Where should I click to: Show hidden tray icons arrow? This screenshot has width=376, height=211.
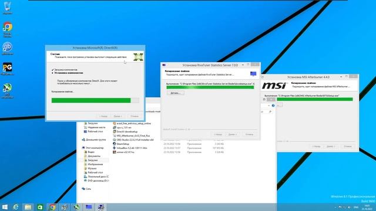point(335,207)
